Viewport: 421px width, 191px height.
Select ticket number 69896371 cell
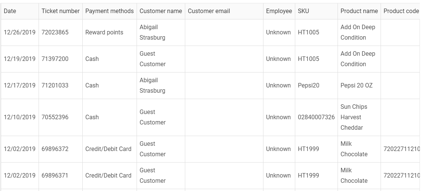(55, 176)
